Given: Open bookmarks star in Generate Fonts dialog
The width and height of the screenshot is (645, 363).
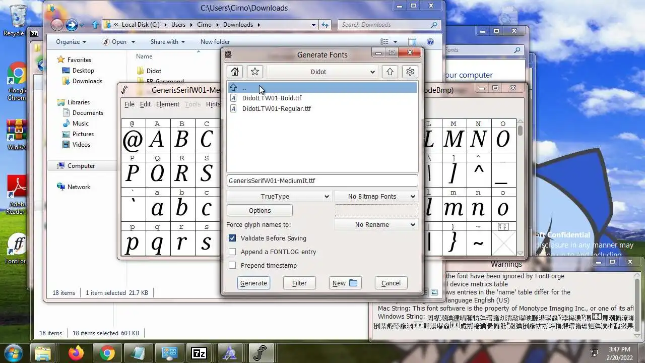Looking at the screenshot, I should tap(255, 72).
